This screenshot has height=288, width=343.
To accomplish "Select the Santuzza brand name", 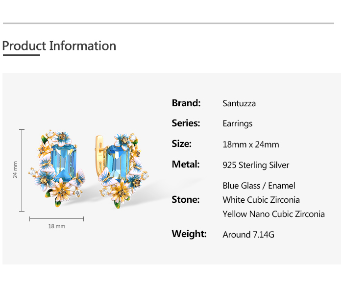I will (239, 103).
